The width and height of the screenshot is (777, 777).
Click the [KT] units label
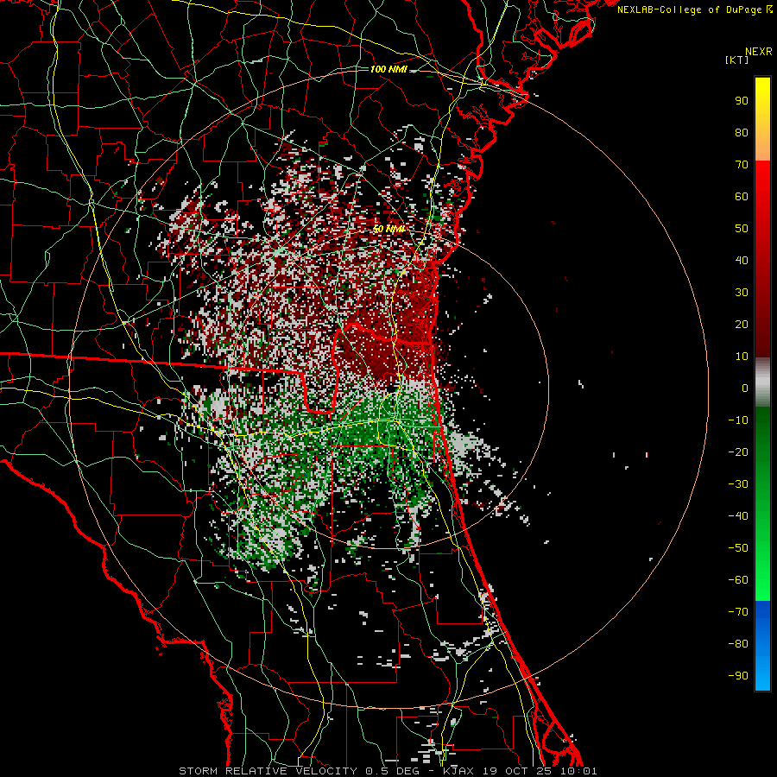pyautogui.click(x=736, y=60)
